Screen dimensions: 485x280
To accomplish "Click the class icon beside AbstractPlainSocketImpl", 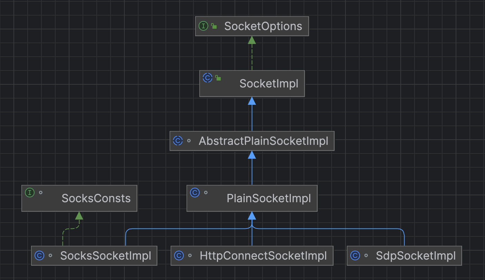I will tap(178, 141).
